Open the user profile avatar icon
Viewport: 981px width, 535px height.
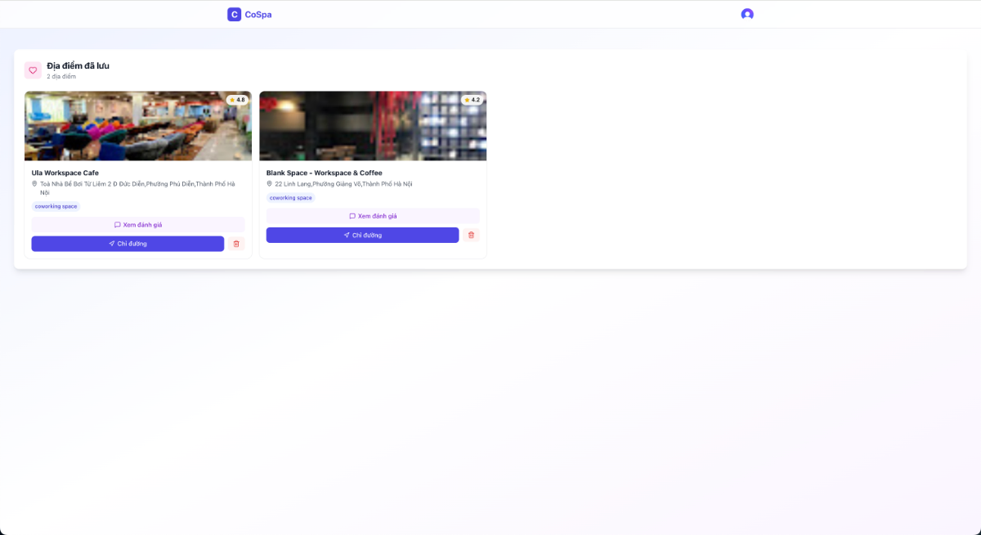coord(746,14)
